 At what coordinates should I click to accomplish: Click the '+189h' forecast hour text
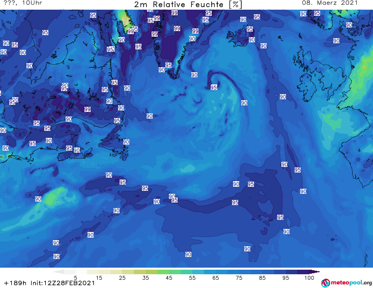pyautogui.click(x=15, y=283)
